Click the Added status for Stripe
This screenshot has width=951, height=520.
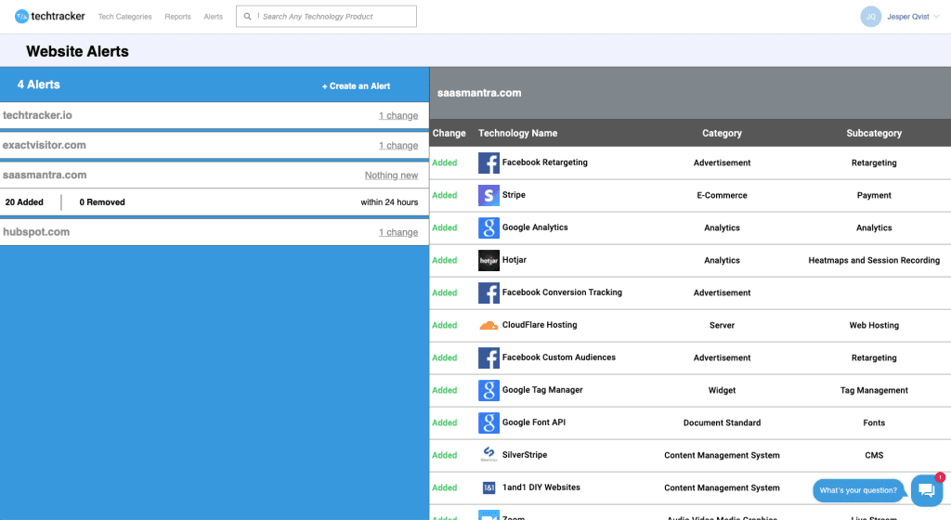tap(445, 195)
